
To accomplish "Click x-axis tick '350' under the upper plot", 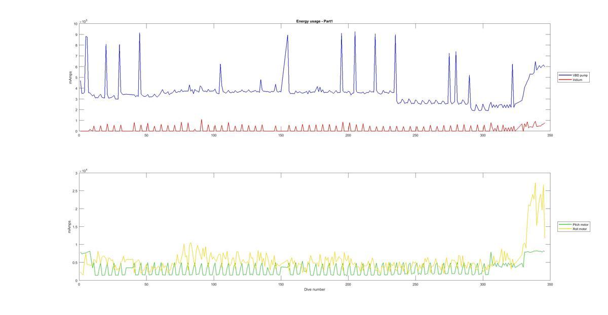I will point(550,135).
